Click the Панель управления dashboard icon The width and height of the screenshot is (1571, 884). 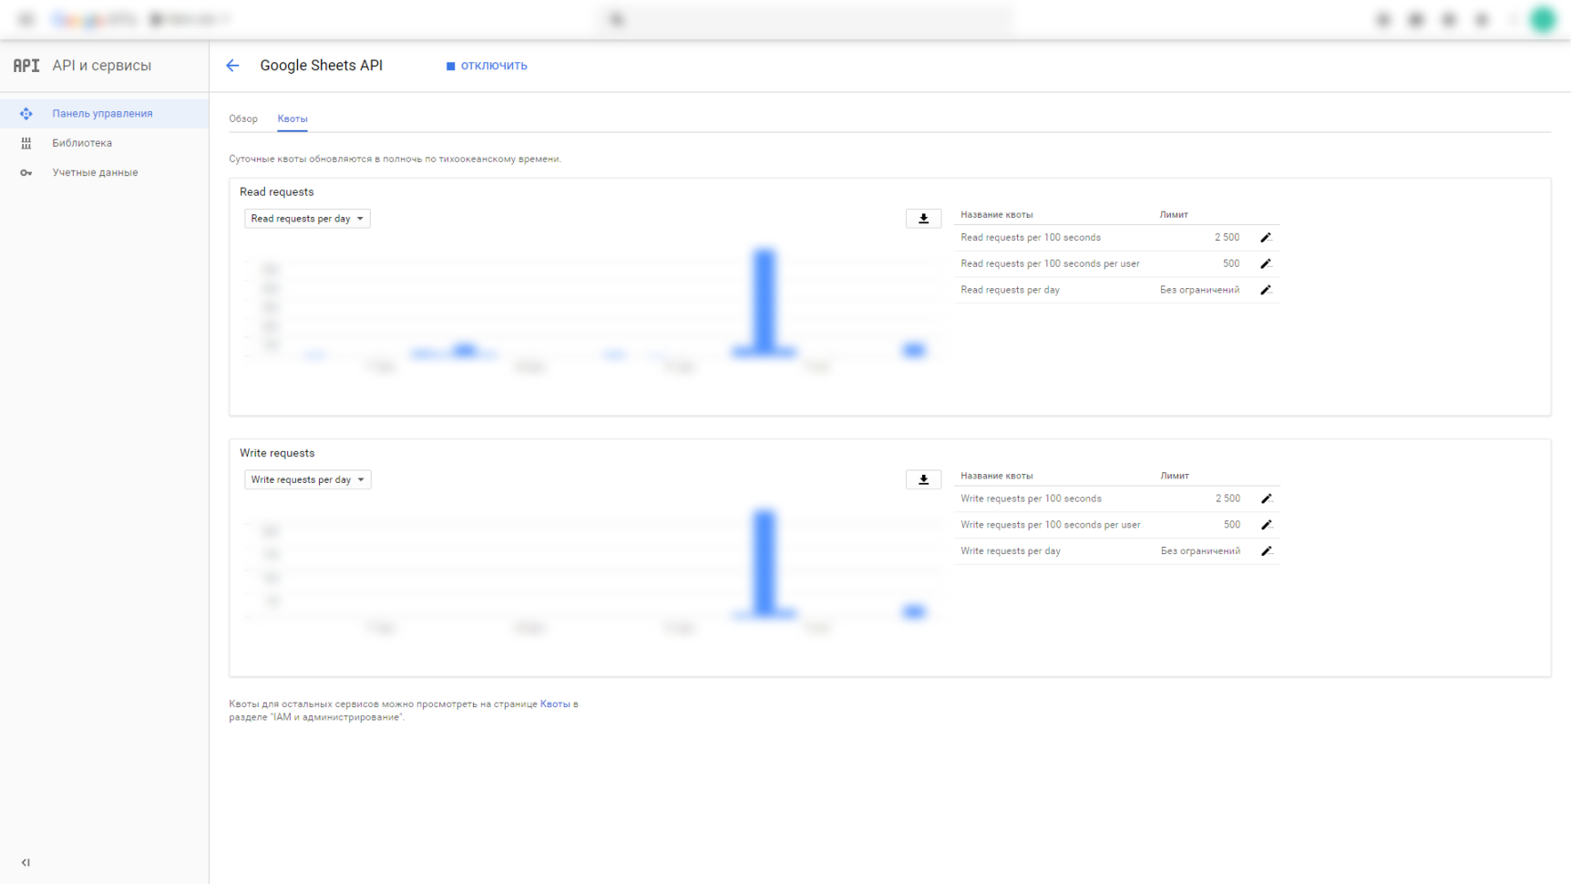pos(26,114)
